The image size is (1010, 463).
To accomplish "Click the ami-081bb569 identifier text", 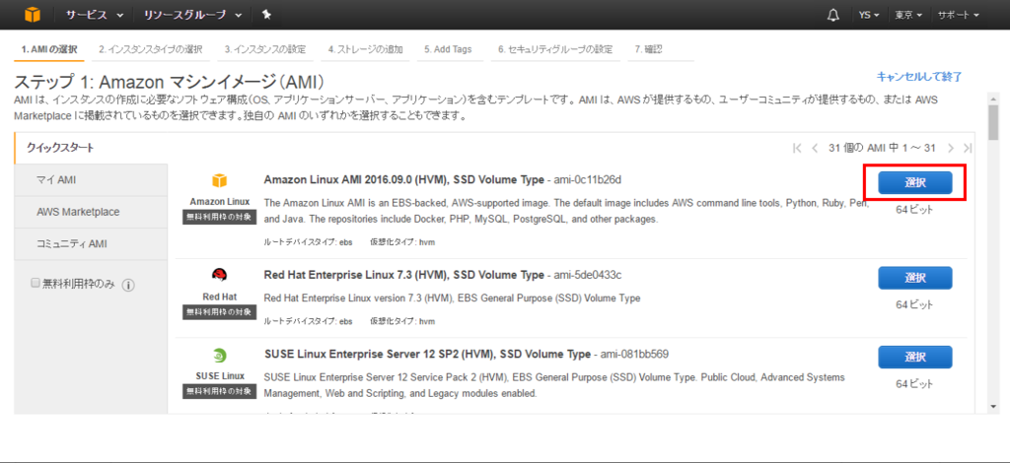I will click(x=634, y=355).
